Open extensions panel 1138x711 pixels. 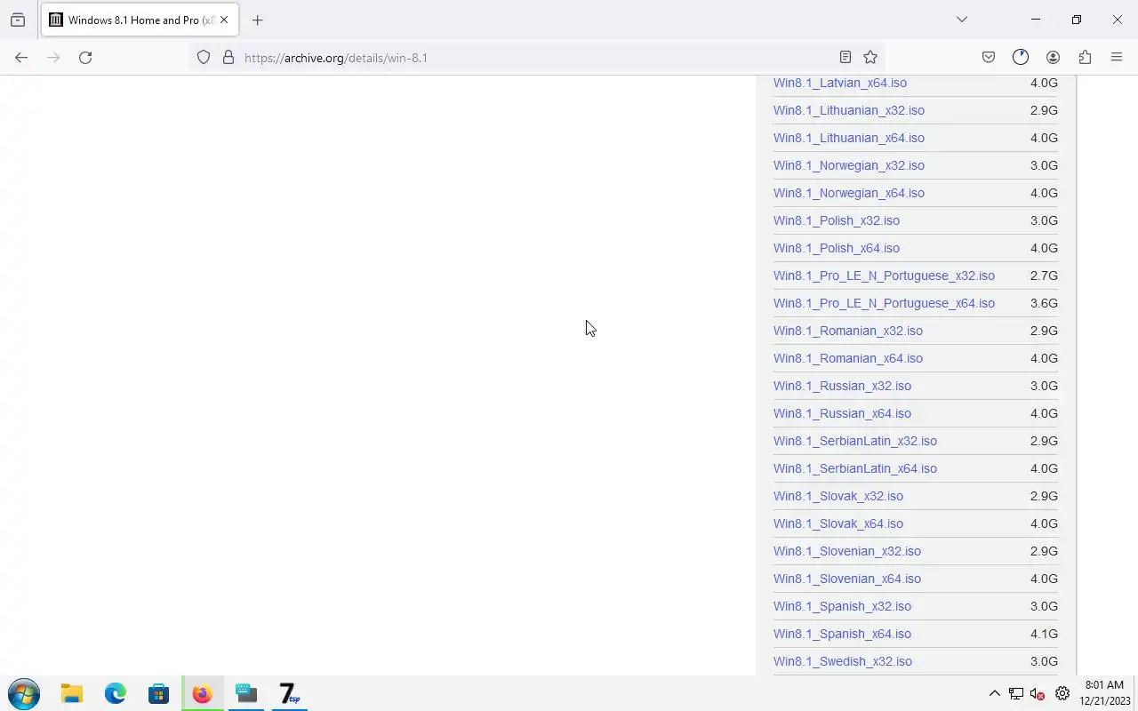(x=1085, y=58)
